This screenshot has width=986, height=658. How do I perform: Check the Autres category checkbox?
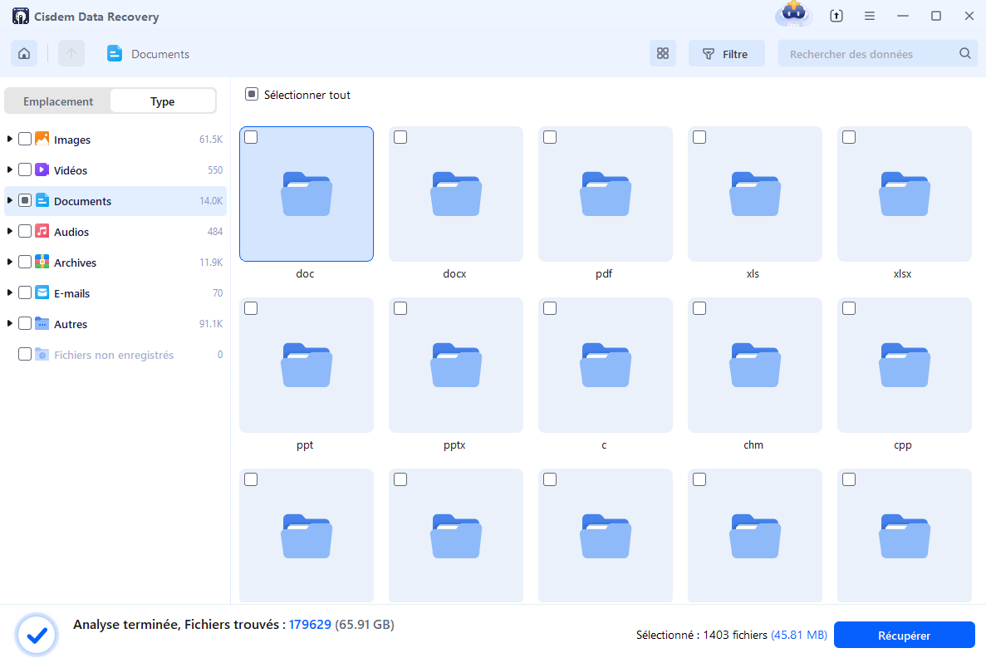tap(25, 324)
